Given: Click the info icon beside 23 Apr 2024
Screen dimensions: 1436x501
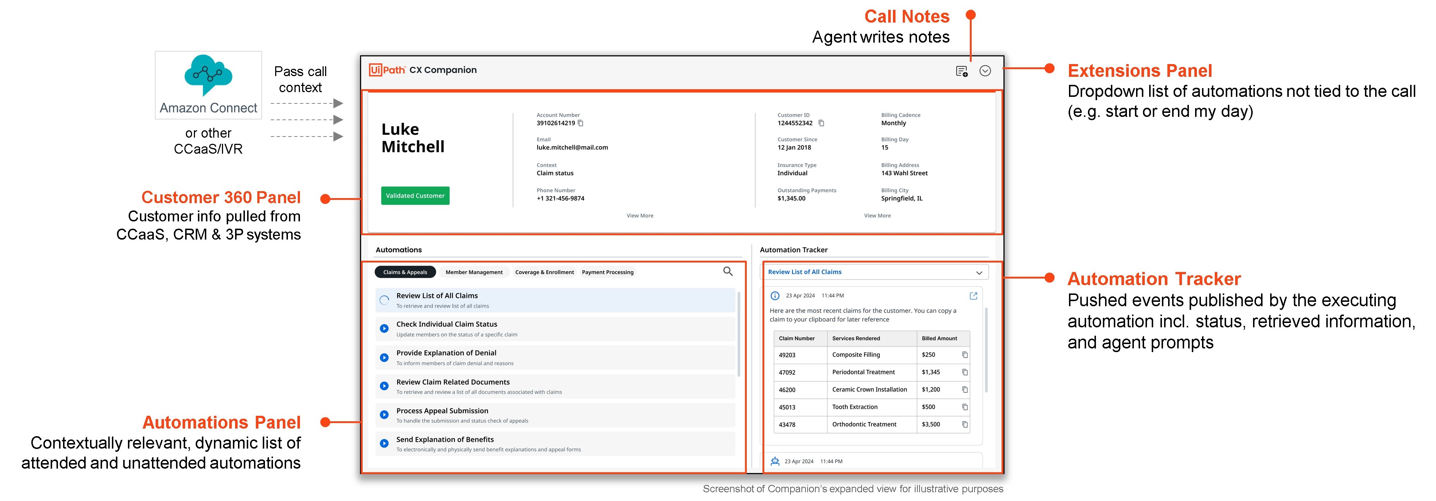Looking at the screenshot, I should click(x=775, y=296).
